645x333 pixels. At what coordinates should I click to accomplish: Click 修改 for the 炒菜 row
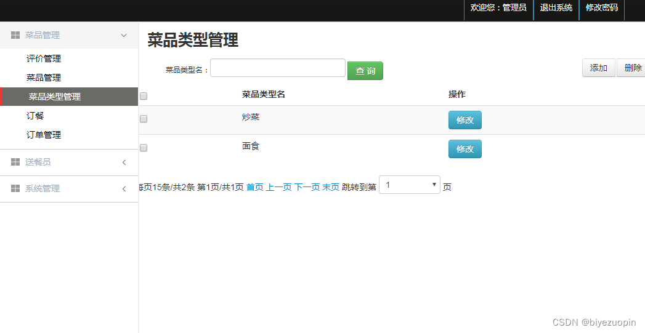pos(465,120)
